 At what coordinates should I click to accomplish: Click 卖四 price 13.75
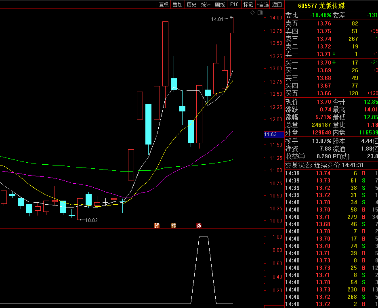(324, 31)
